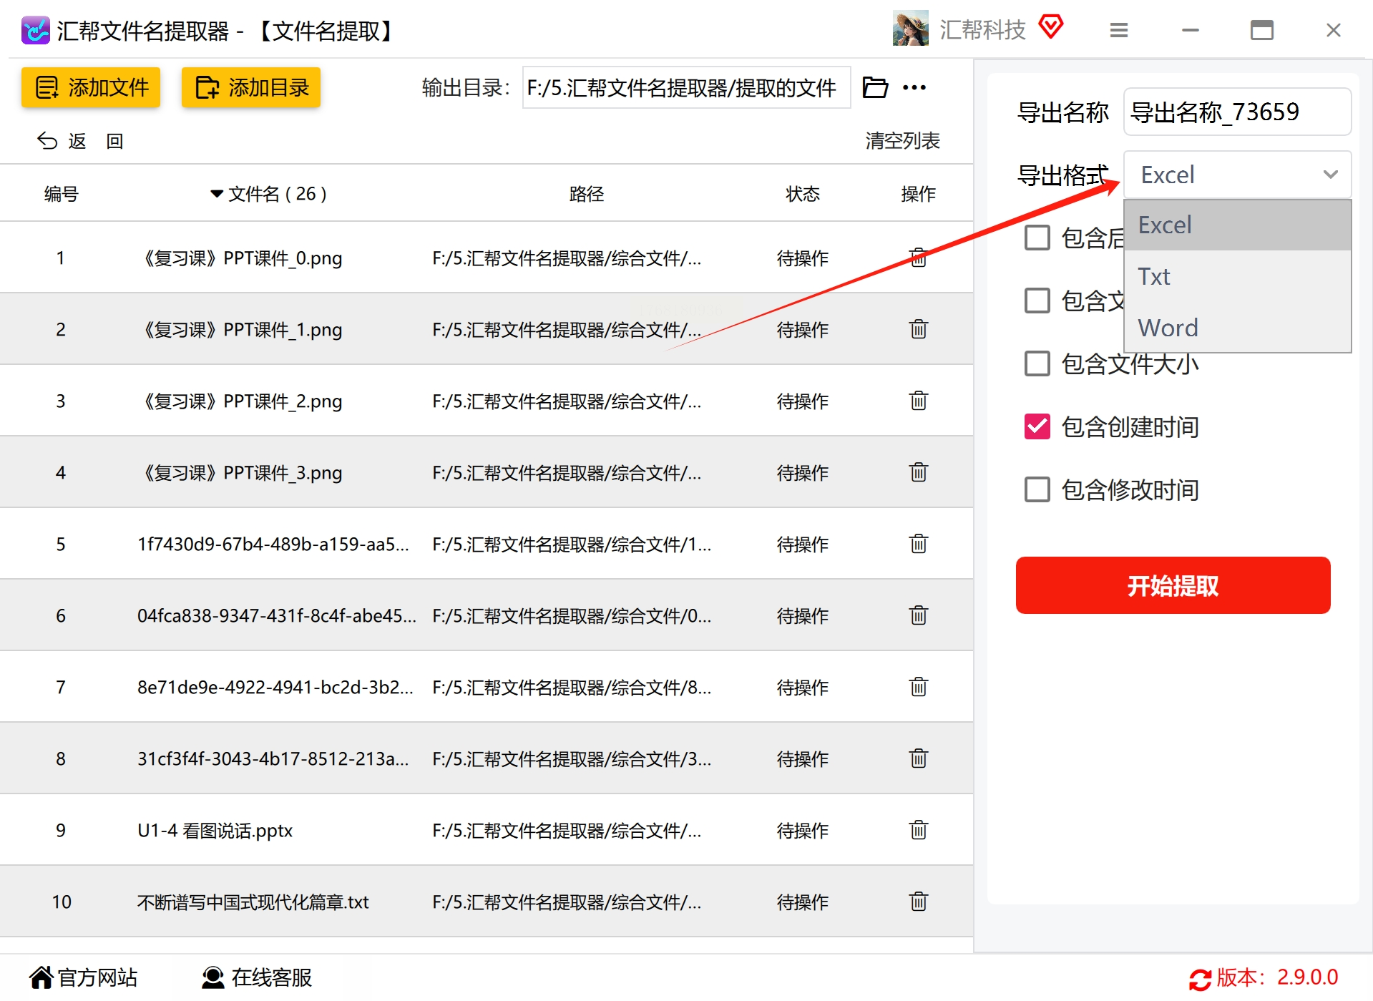Sort by file name using triangle arrow

(216, 194)
